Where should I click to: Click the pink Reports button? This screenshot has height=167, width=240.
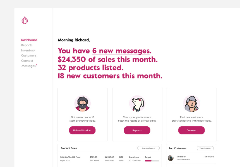click(137, 130)
